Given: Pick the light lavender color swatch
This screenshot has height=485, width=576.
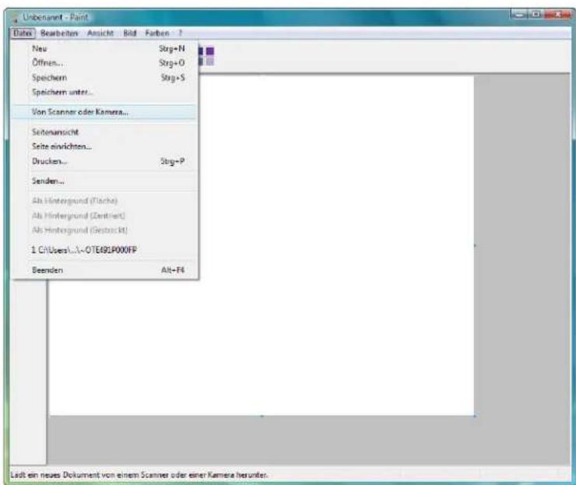Looking at the screenshot, I should click(209, 61).
